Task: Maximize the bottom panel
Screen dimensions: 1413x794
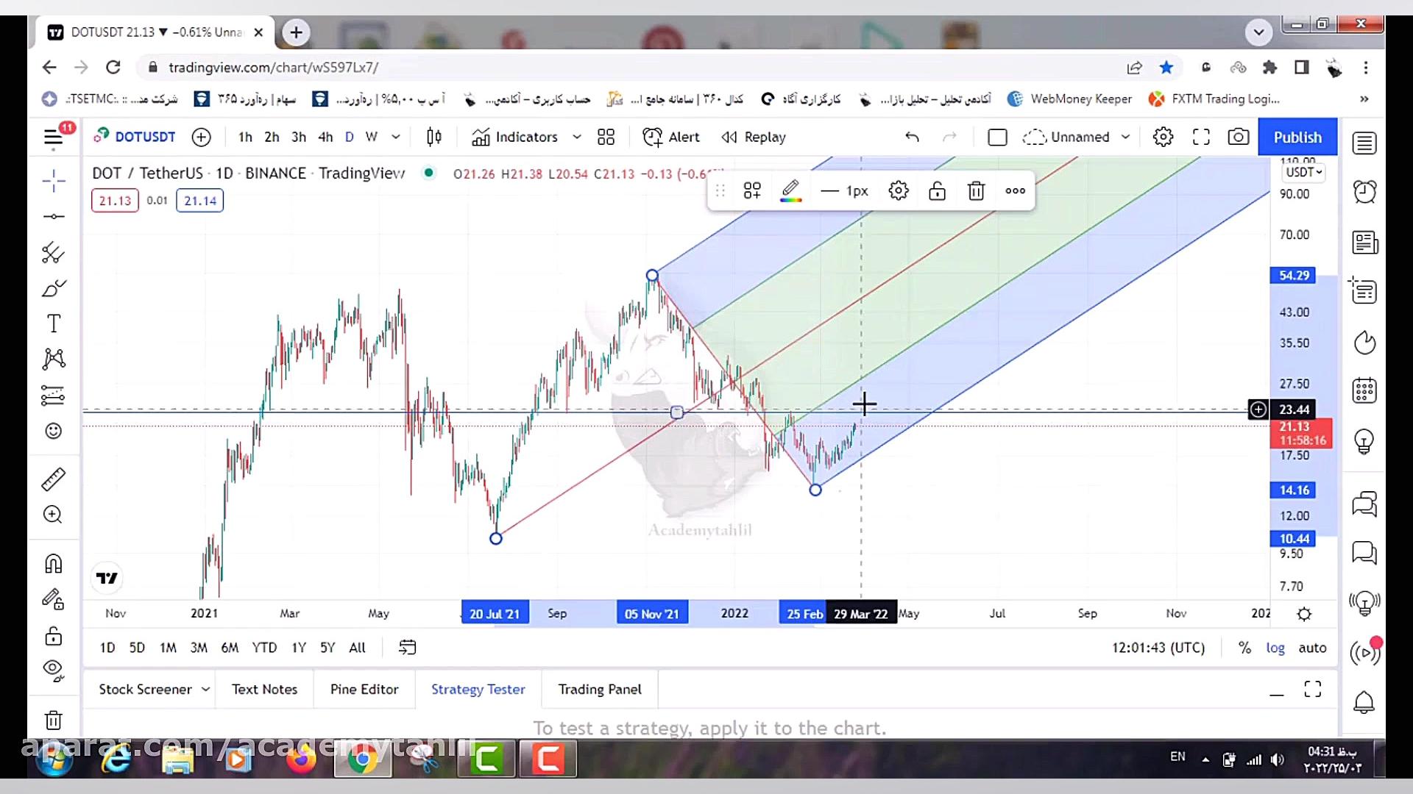Action: click(1313, 690)
